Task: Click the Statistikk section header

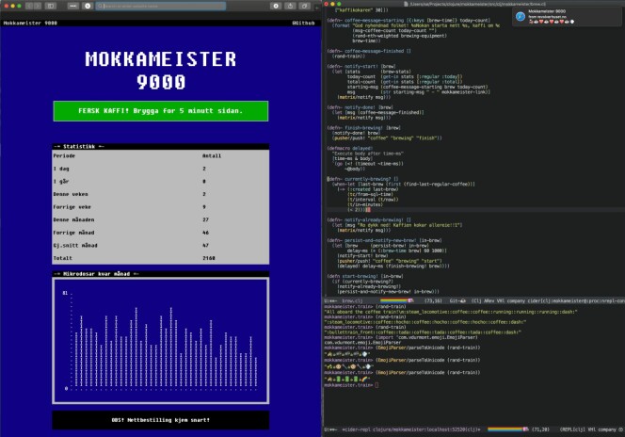Action: tap(161, 146)
